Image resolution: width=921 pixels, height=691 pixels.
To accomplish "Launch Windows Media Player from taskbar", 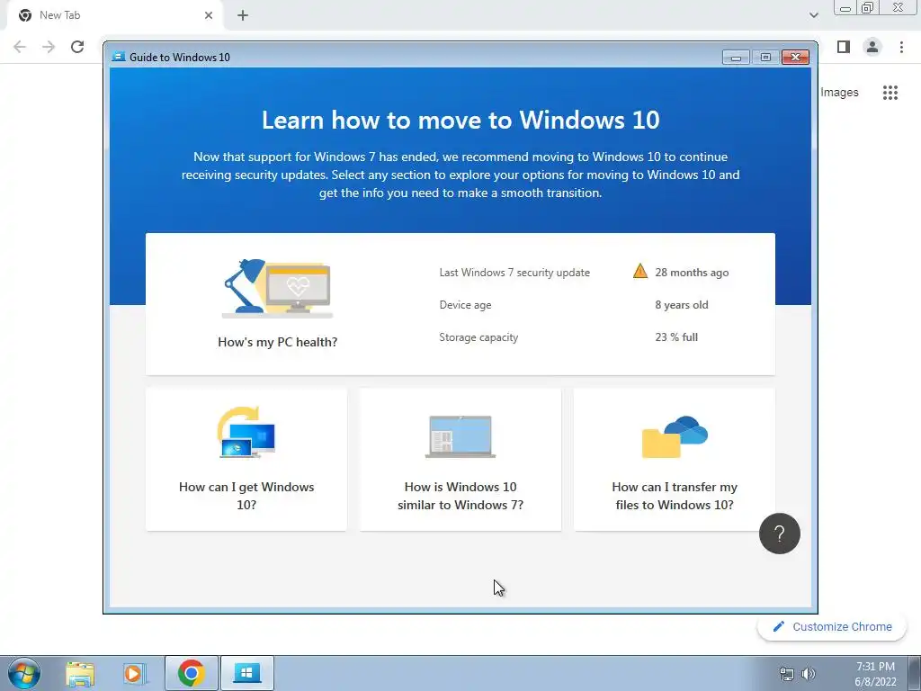I will (x=135, y=673).
